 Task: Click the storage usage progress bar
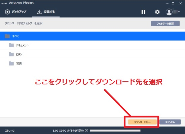(115, 131)
